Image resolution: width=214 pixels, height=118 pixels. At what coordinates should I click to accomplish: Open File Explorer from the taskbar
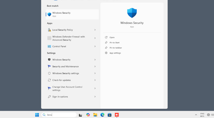click(x=95, y=115)
